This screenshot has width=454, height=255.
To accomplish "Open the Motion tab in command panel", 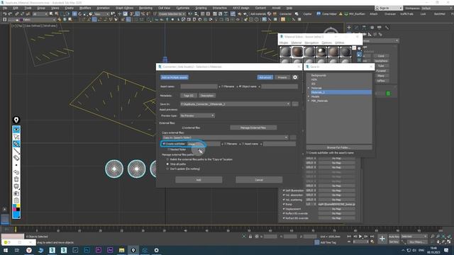I will [x=372, y=28].
